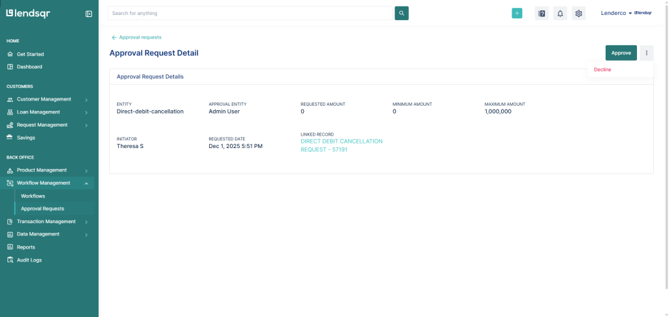Go to Dashboard in the sidebar
Image resolution: width=669 pixels, height=317 pixels.
(x=29, y=67)
